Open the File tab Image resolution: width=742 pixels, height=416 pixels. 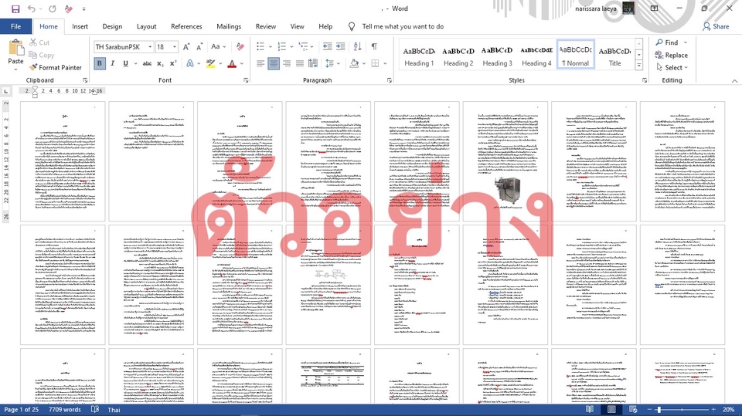point(15,26)
